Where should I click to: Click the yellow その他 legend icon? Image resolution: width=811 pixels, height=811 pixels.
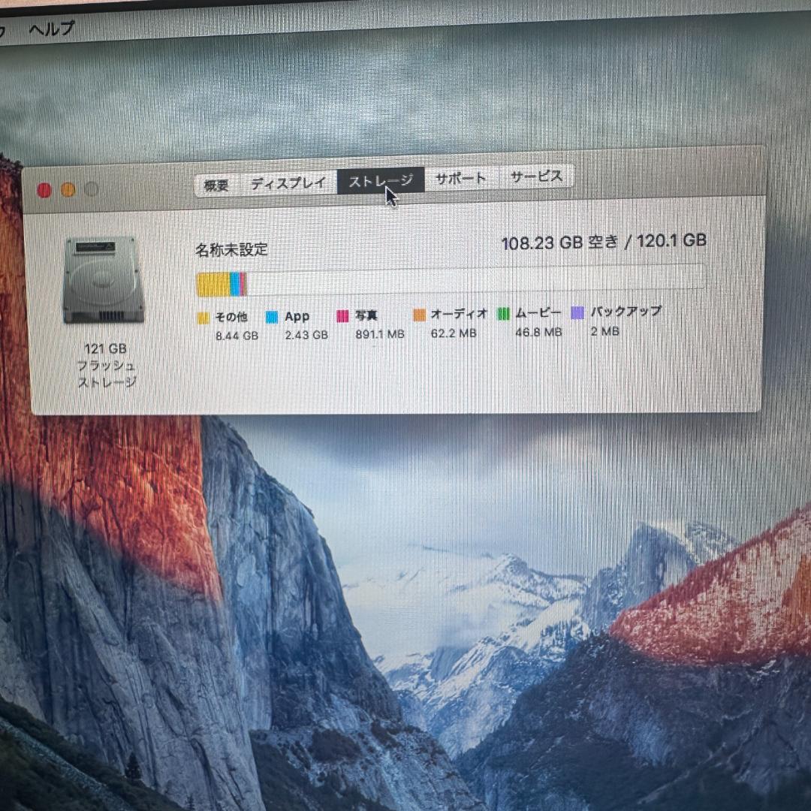202,317
